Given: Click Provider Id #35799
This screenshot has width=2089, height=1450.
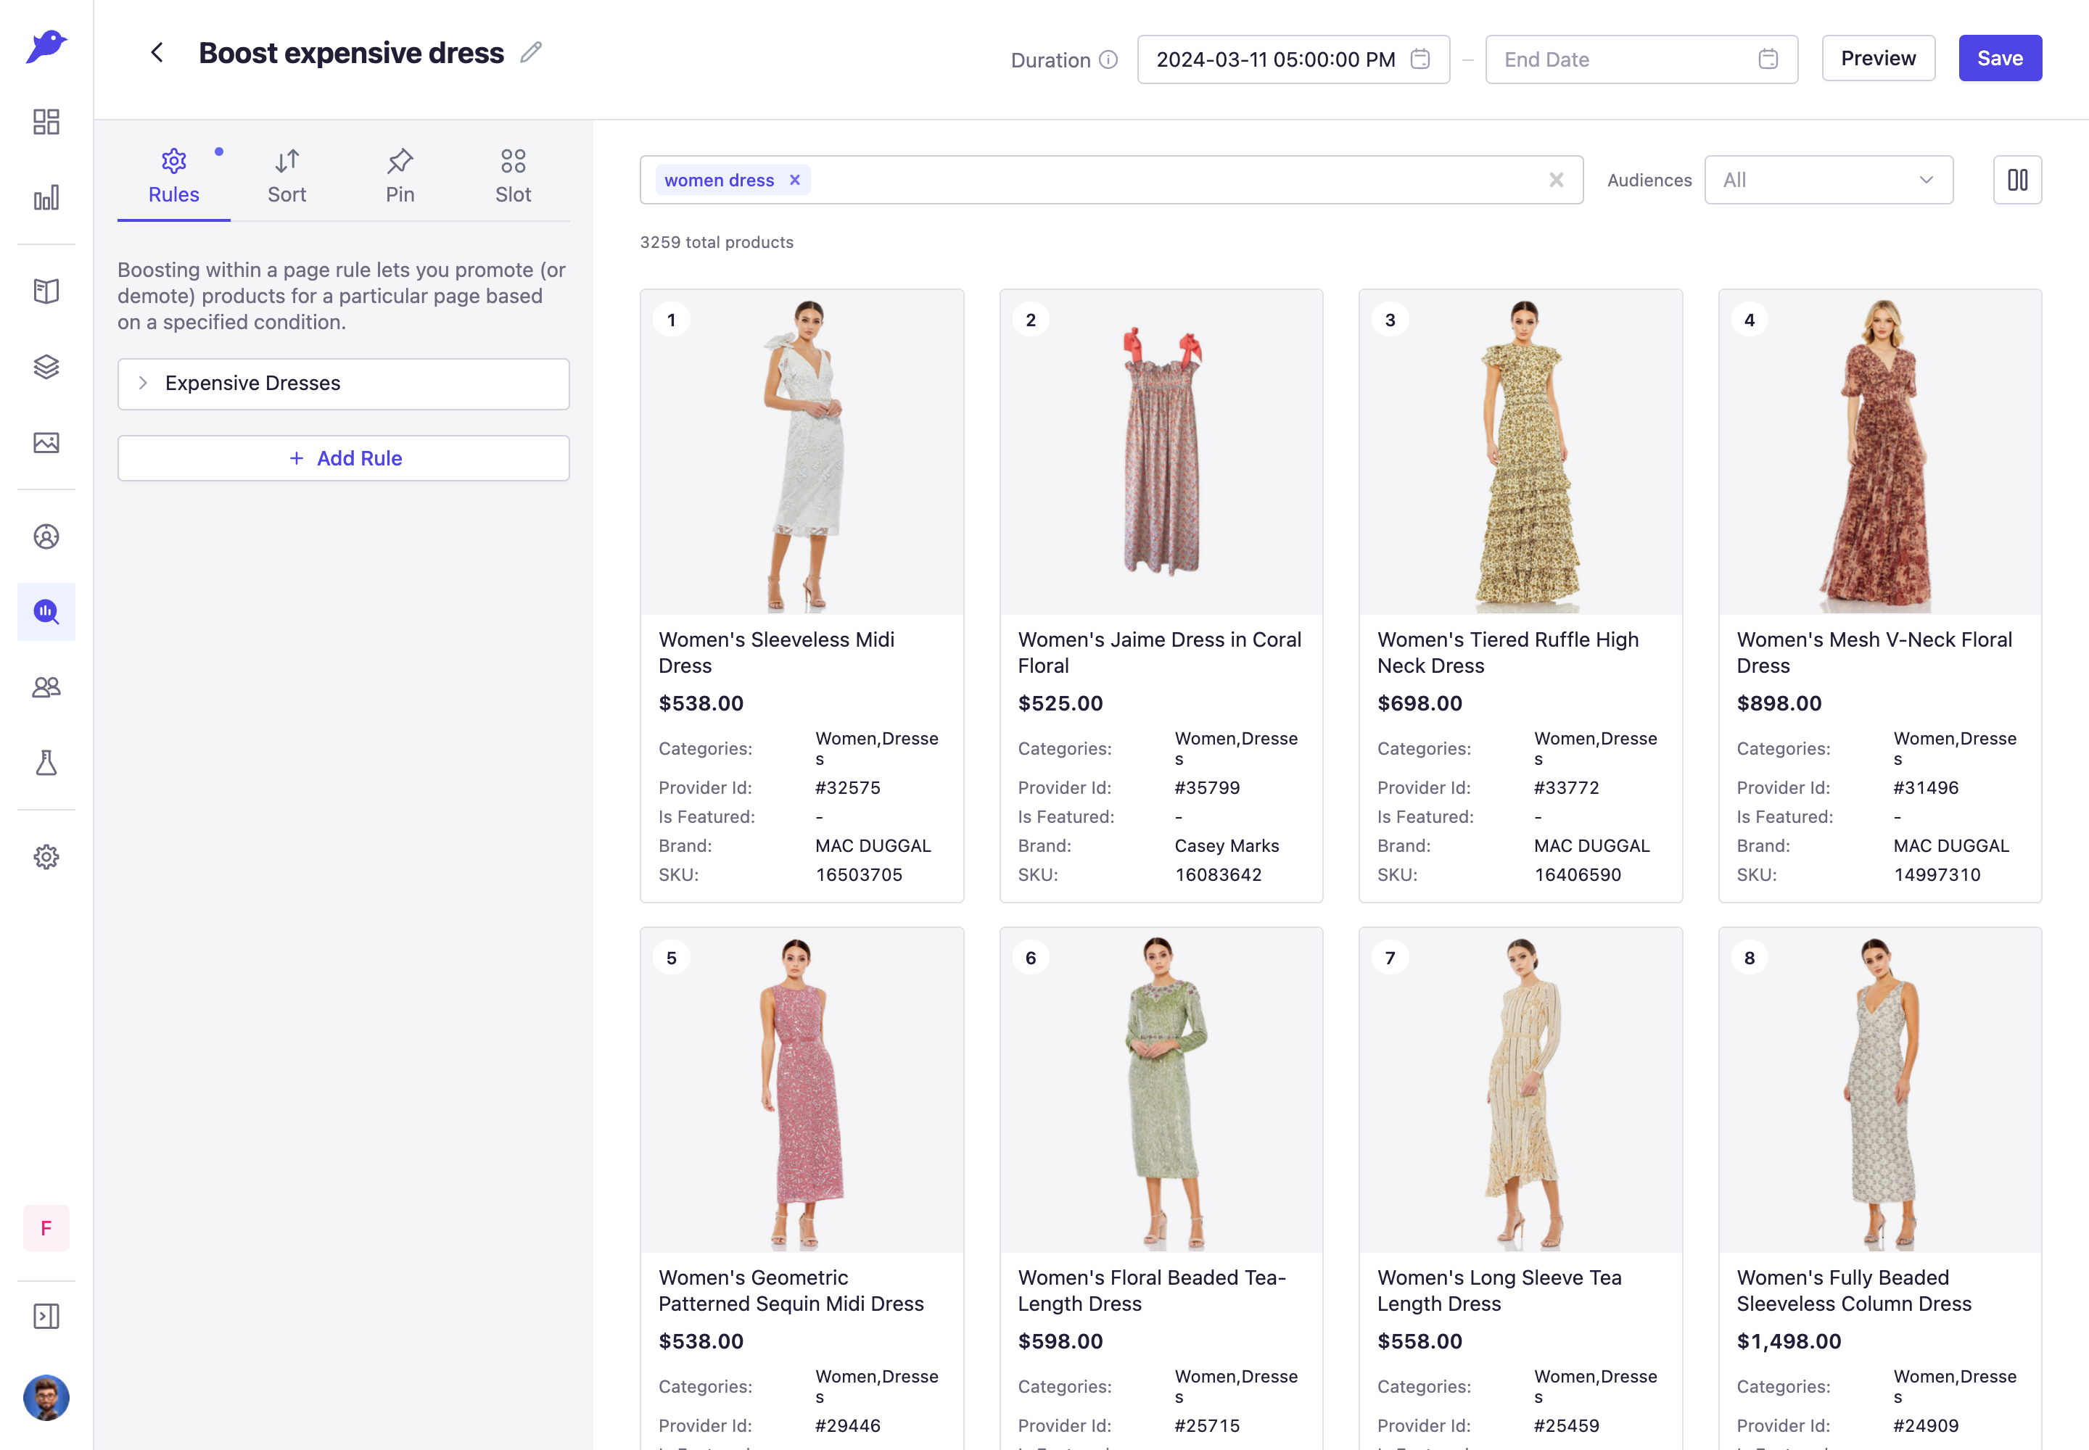Looking at the screenshot, I should (x=1207, y=787).
